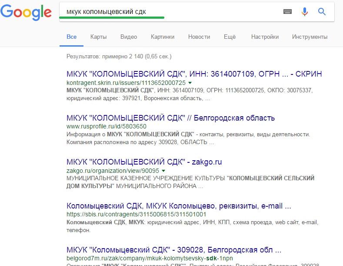The image size is (343, 266).
Task: Open the on-screen keyboard icon
Action: click(287, 11)
